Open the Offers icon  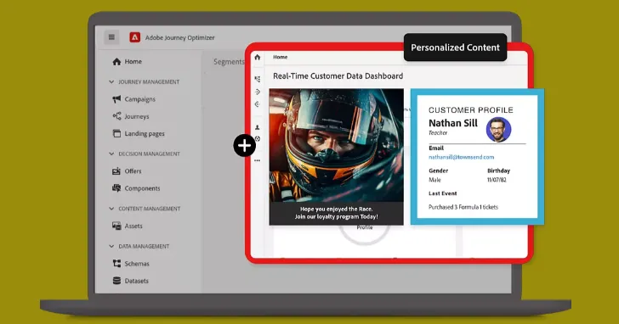[116, 170]
